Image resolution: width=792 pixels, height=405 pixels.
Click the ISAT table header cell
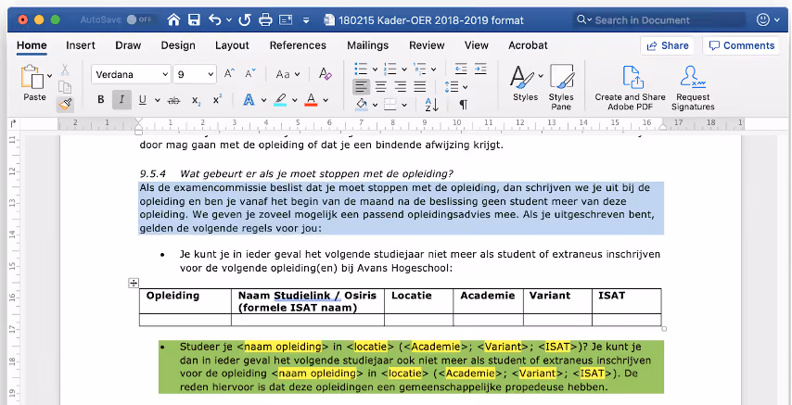[x=626, y=301]
